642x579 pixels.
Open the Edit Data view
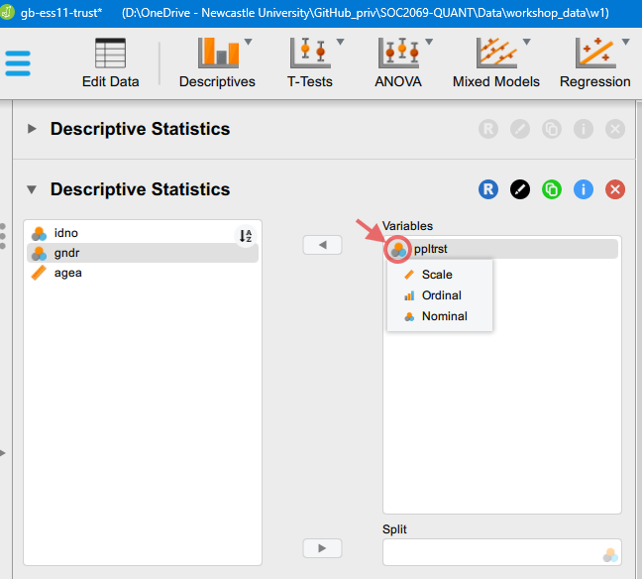[110, 63]
